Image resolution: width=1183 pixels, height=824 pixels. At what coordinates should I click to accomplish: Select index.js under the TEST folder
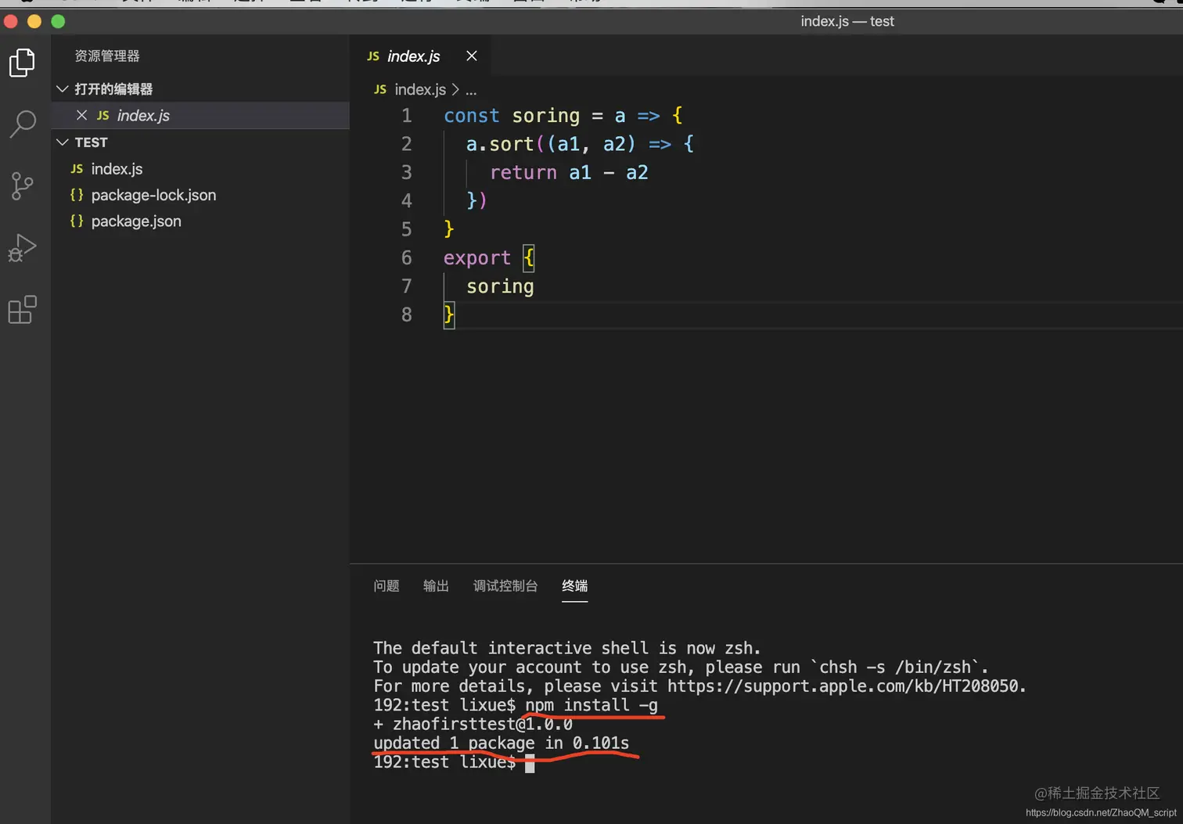[117, 169]
